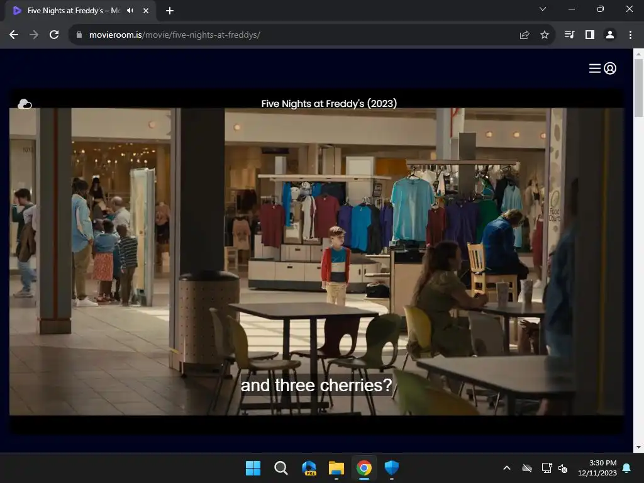Click the OneDrive cloud tray icon
Screen dimensions: 644x483
tap(527, 468)
